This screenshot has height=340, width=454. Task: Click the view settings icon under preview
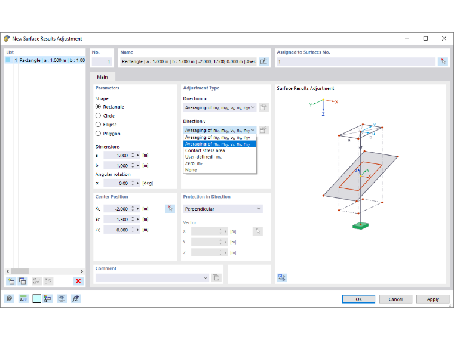tap(282, 278)
